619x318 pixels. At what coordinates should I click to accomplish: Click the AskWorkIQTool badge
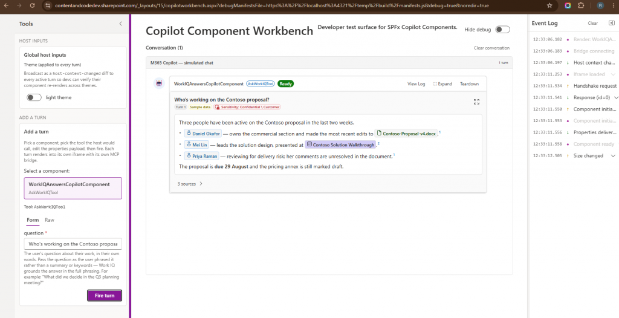260,84
